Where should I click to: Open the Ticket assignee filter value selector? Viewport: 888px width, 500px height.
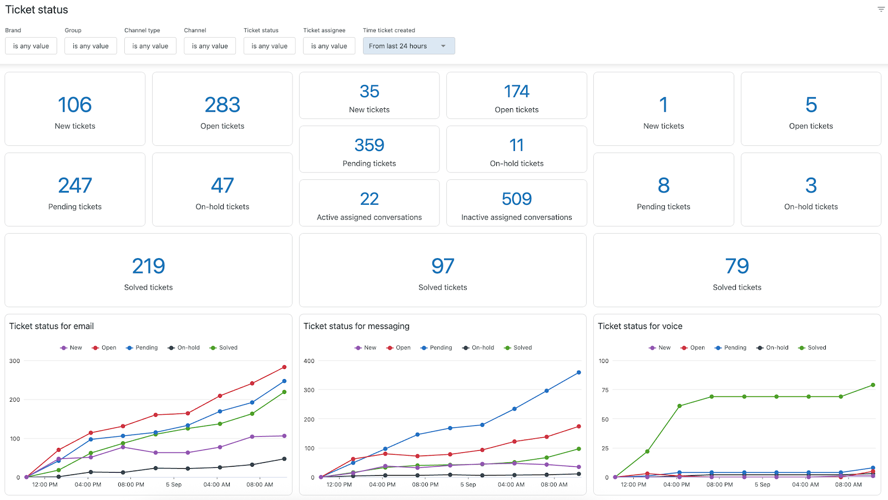[329, 46]
